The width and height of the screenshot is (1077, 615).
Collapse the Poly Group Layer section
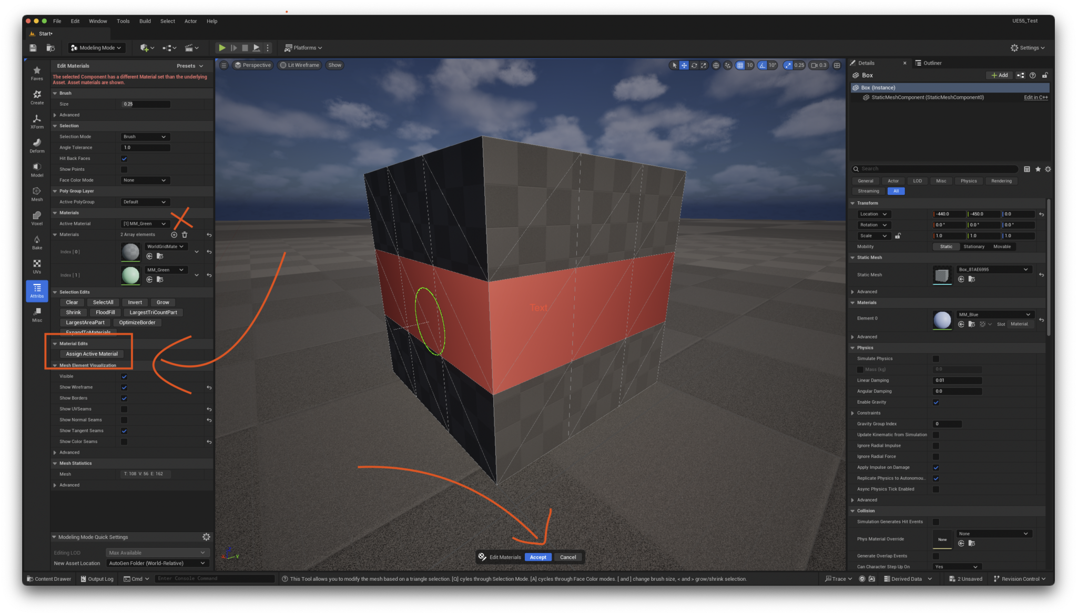(x=56, y=191)
